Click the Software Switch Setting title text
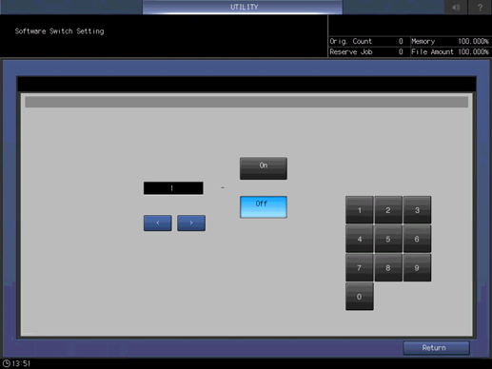The width and height of the screenshot is (492, 369). (x=59, y=31)
